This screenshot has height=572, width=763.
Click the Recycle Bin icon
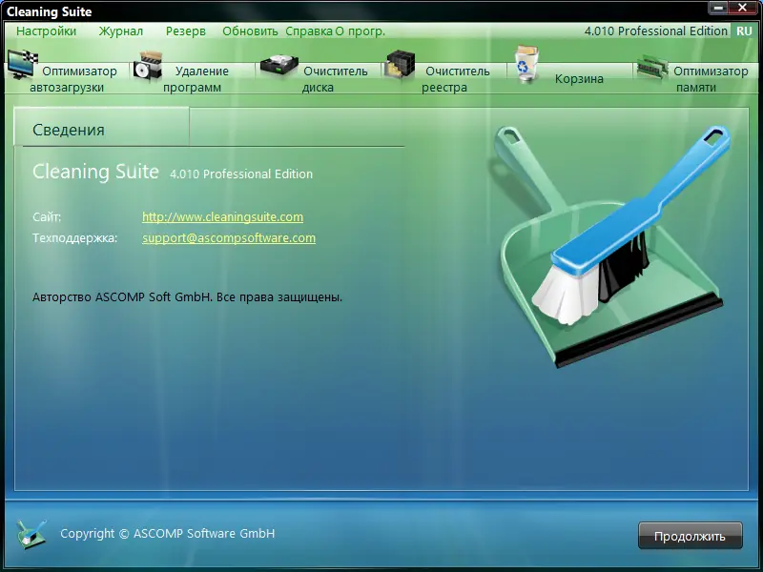point(527,63)
